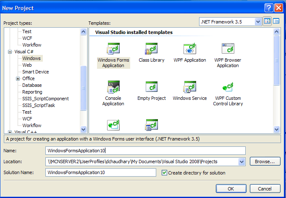Select WCF below SSIS_ScriptTask
Image resolution: width=286 pixels, height=198 pixels.
coord(27,119)
